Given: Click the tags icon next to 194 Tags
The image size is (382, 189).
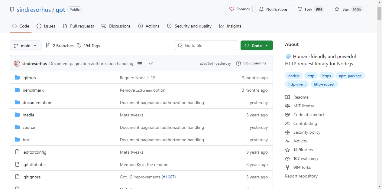Looking at the screenshot, I should (79, 46).
